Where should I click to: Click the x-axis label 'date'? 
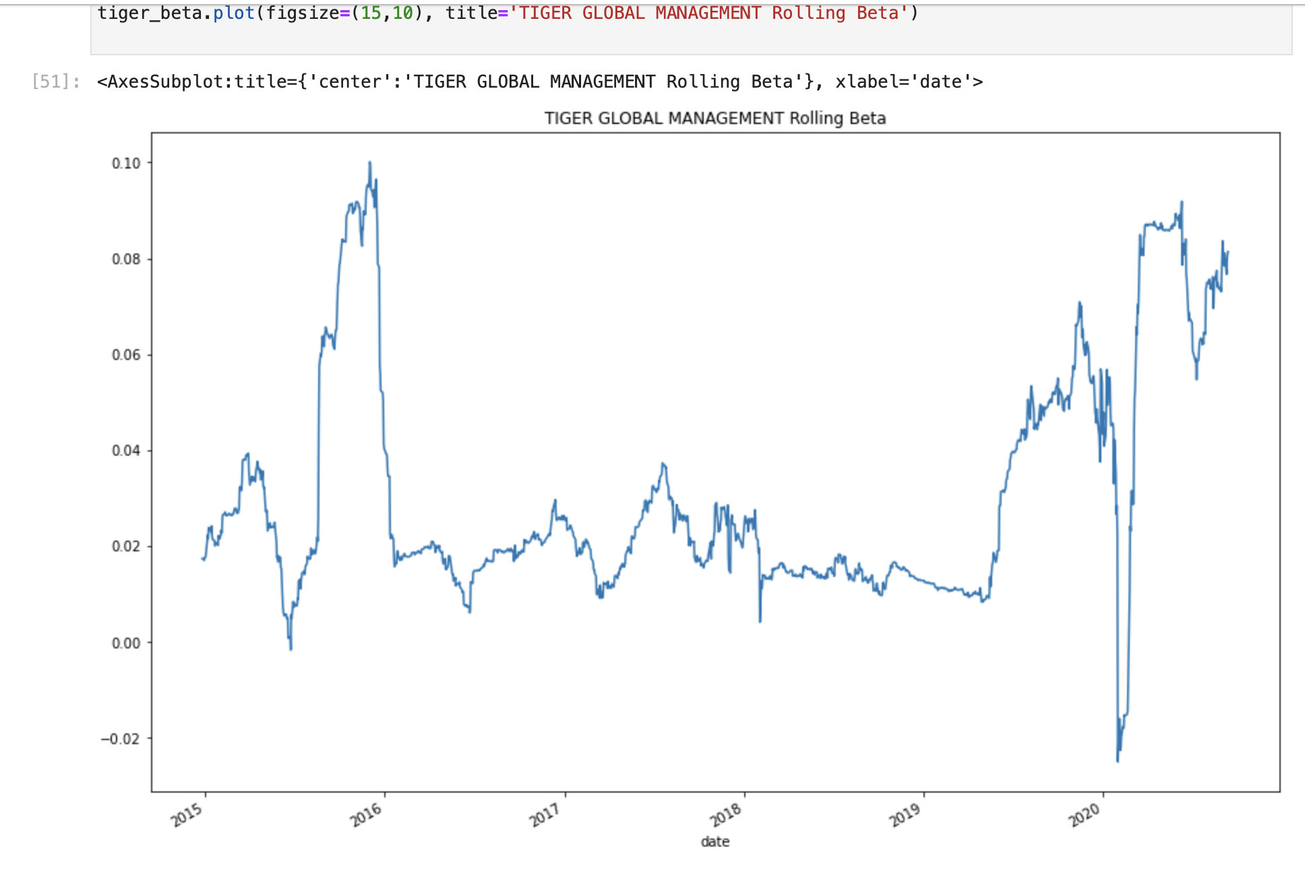tap(715, 841)
